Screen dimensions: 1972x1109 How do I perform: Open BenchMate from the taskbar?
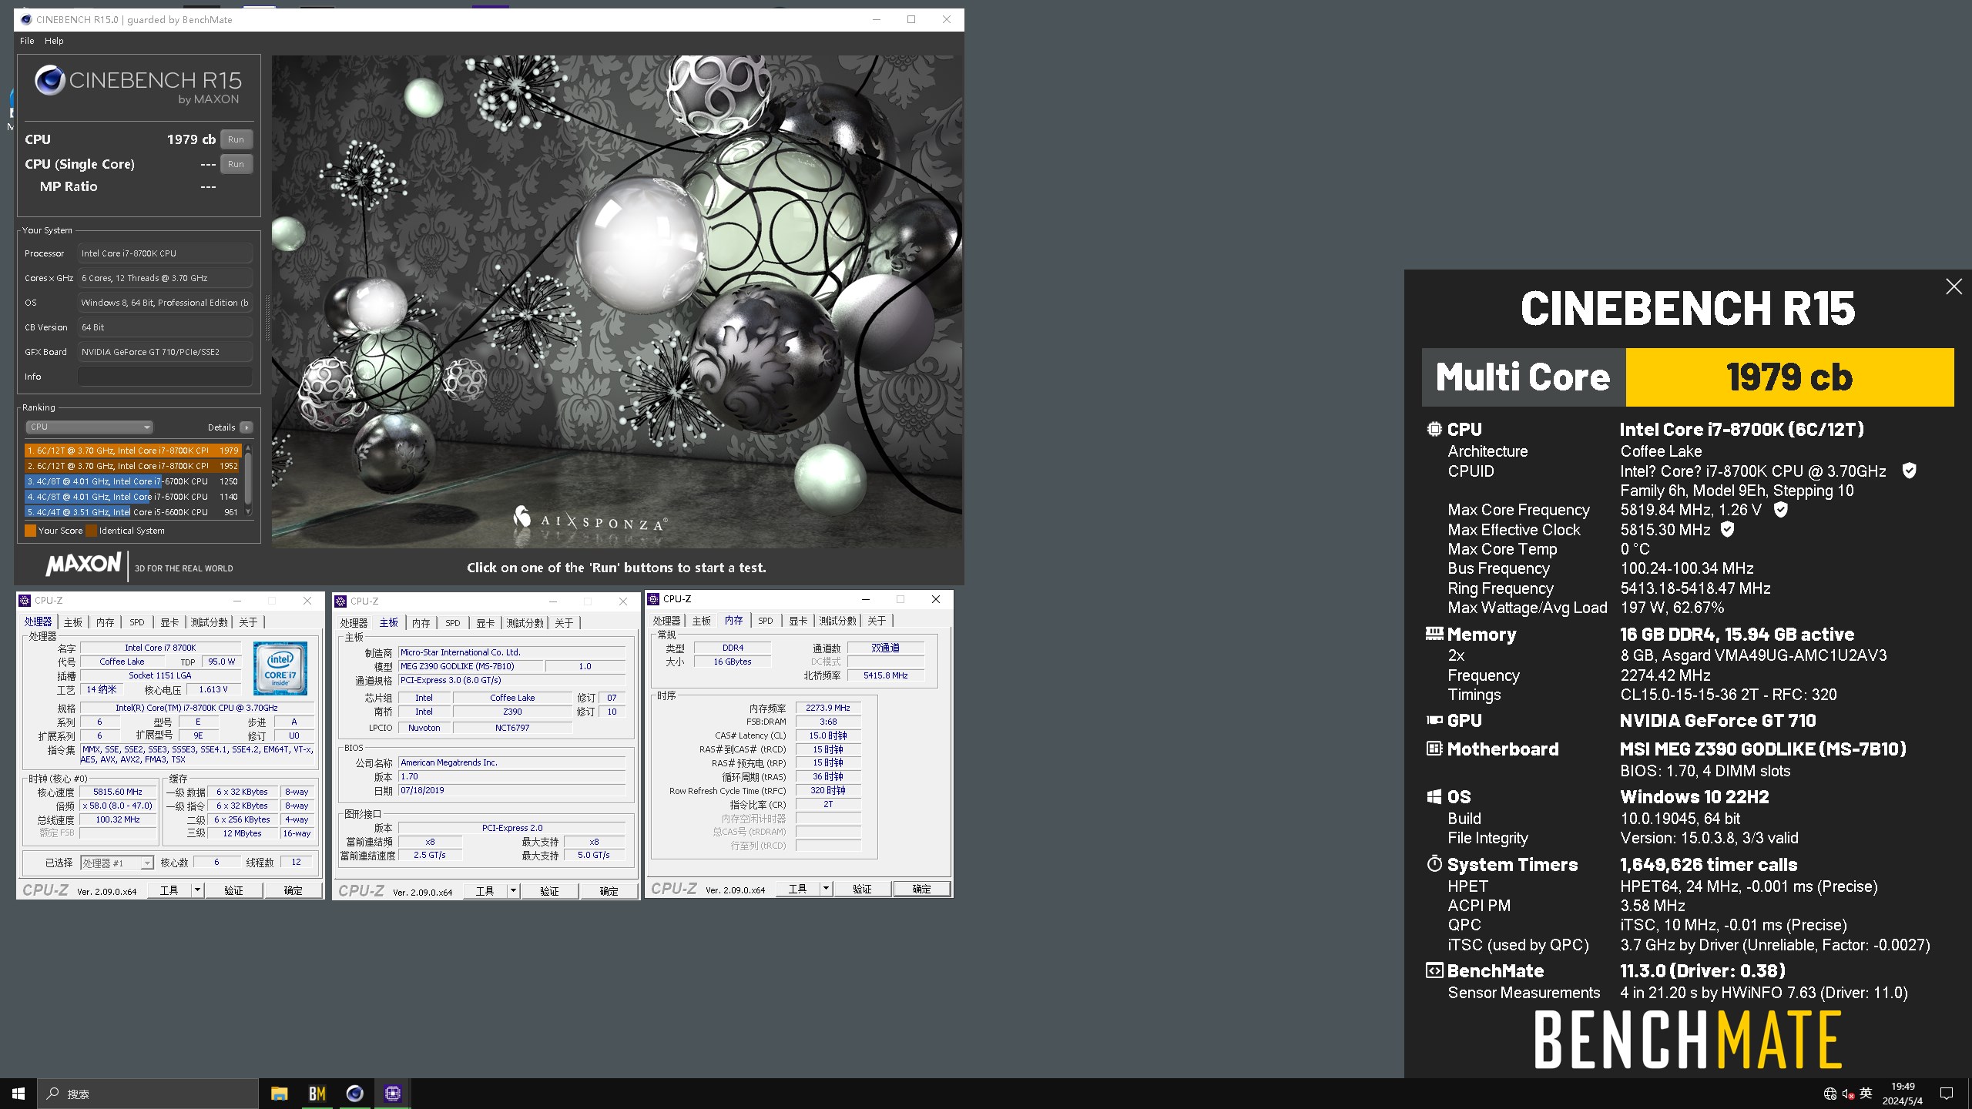[x=317, y=1094]
